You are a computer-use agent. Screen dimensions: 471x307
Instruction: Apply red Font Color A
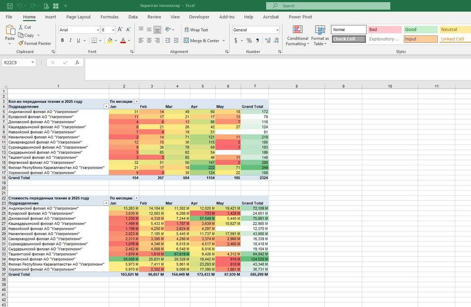coord(123,40)
